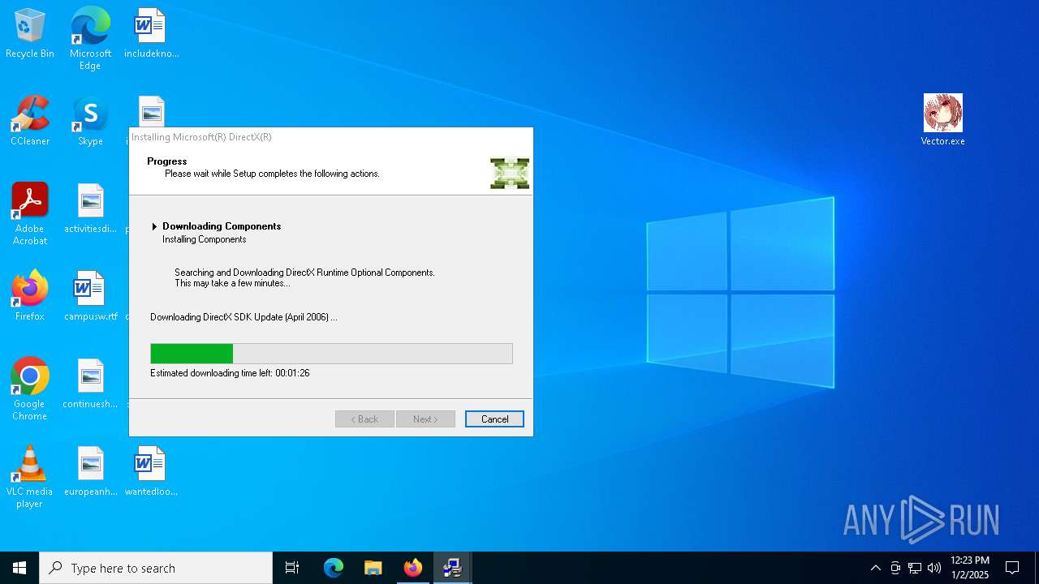Select the activitiesdi... image file icon
This screenshot has width=1039, height=584.
[x=90, y=209]
